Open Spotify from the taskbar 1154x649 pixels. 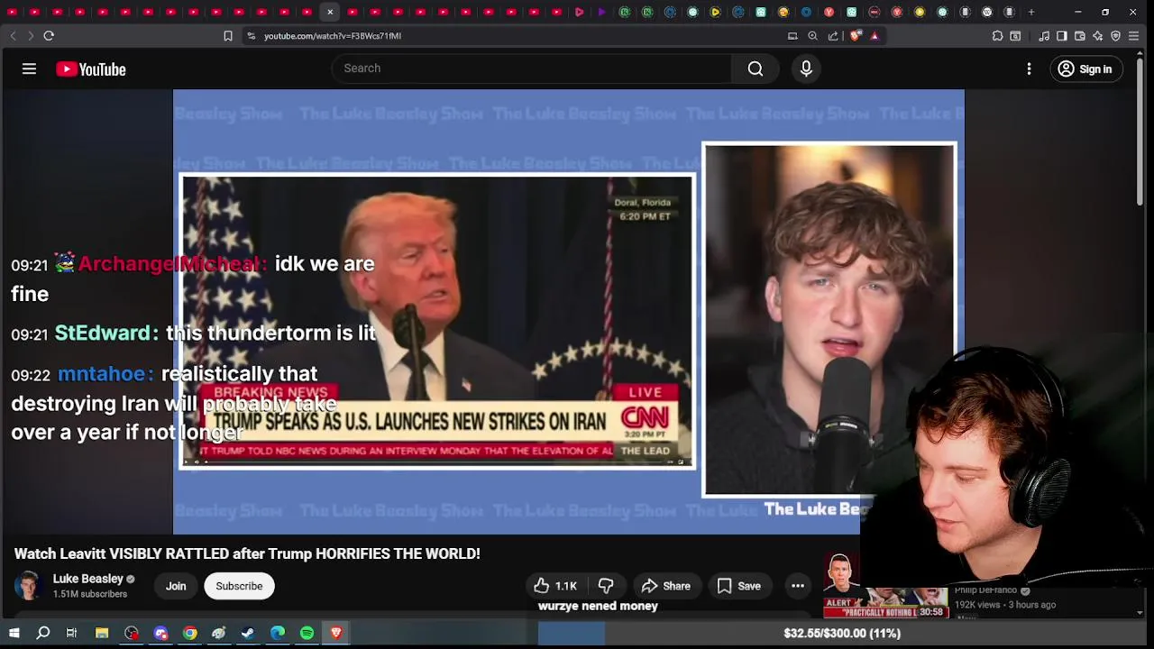(307, 634)
